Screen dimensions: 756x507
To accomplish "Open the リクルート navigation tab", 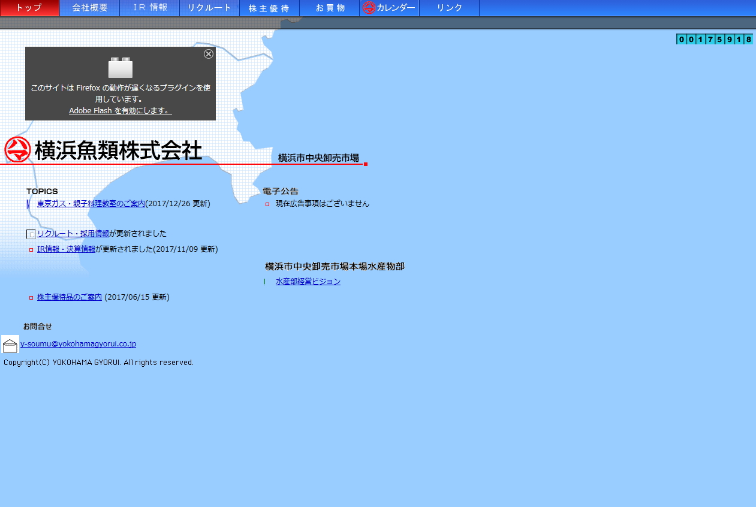I will (209, 8).
